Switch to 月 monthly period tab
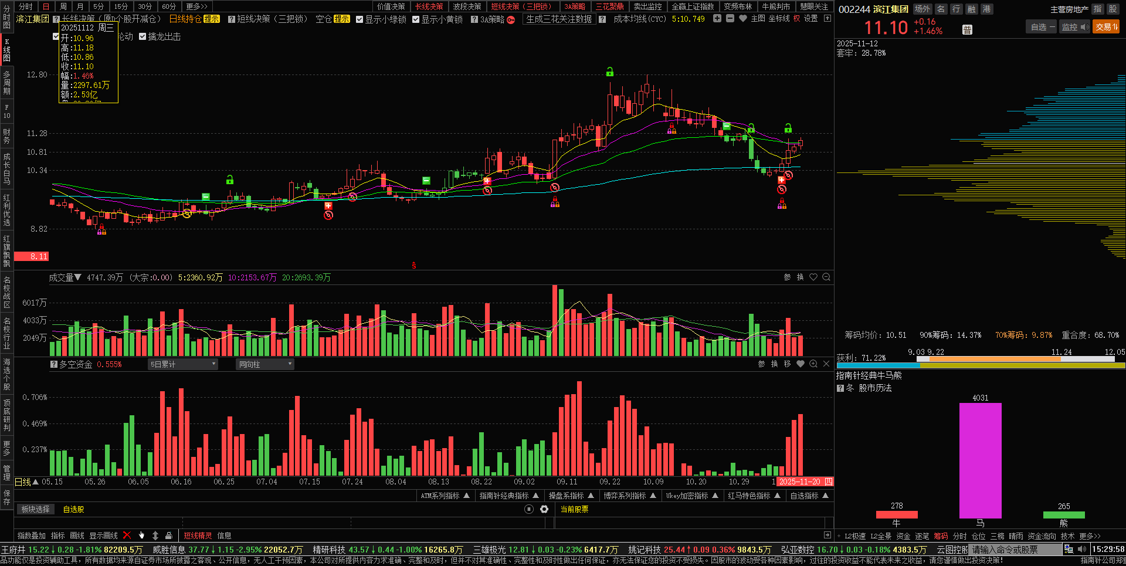The height and width of the screenshot is (566, 1126). (80, 6)
